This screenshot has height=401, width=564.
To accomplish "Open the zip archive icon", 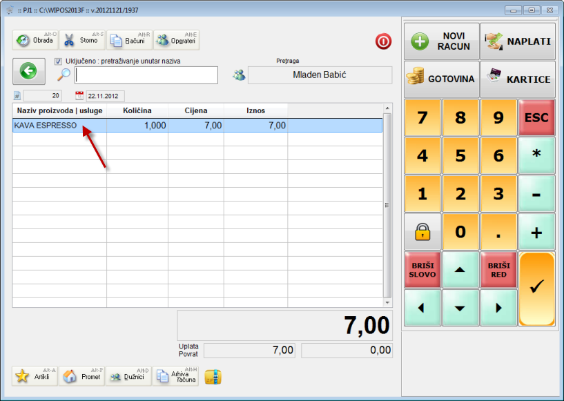I will (213, 377).
